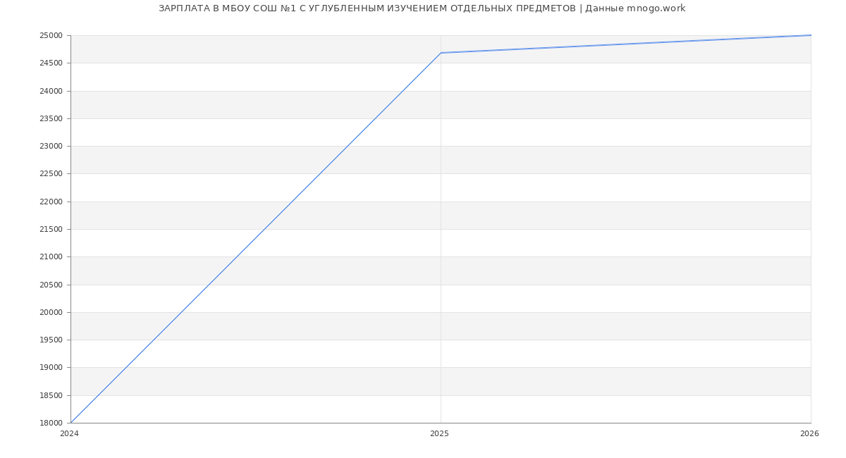Select the 23500 y-axis label
The image size is (846, 458).
(51, 119)
